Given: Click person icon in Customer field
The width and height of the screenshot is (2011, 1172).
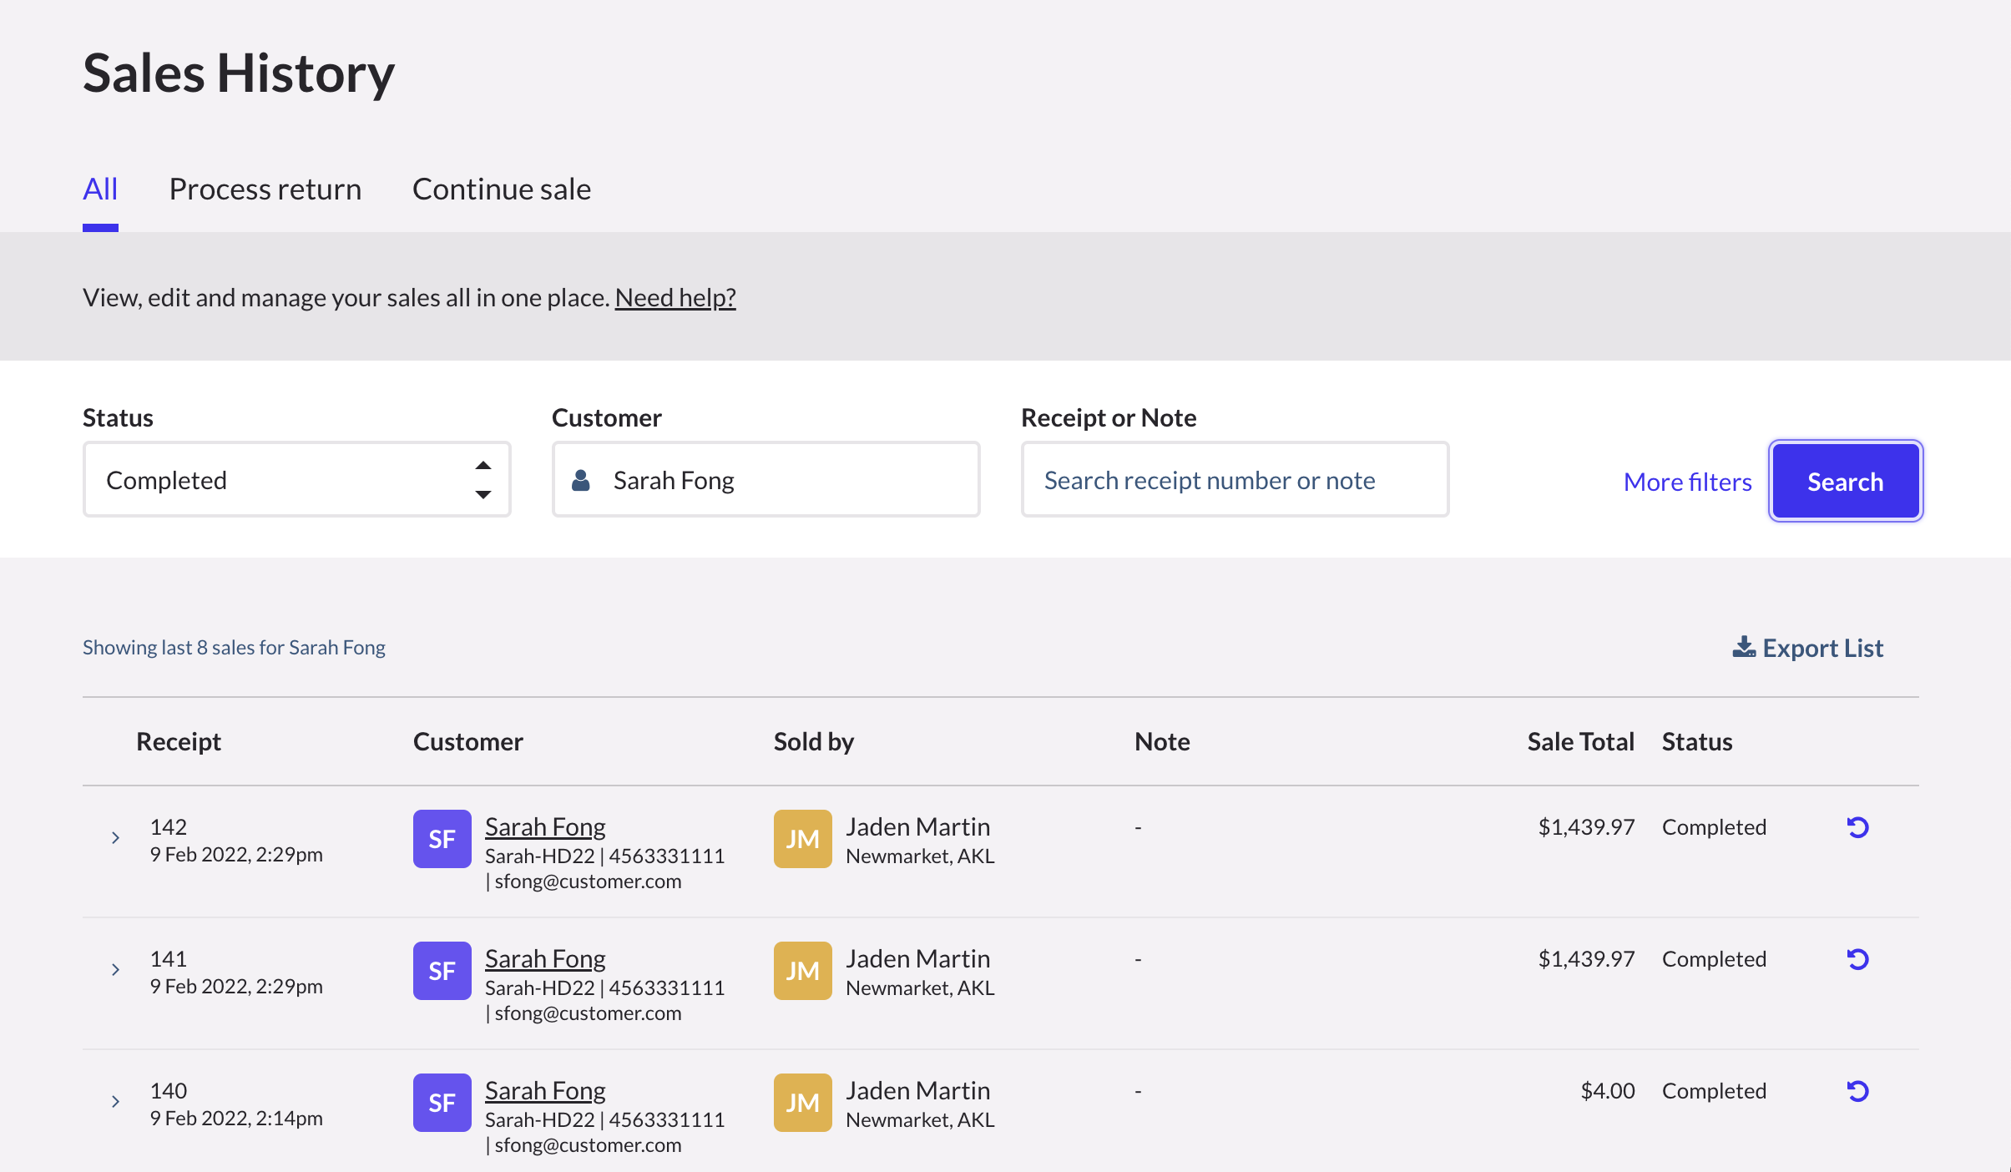Looking at the screenshot, I should (x=581, y=480).
